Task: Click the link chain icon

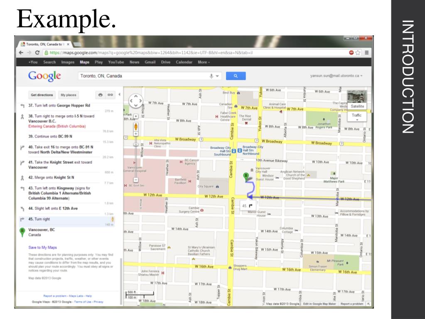Action: tap(110, 95)
